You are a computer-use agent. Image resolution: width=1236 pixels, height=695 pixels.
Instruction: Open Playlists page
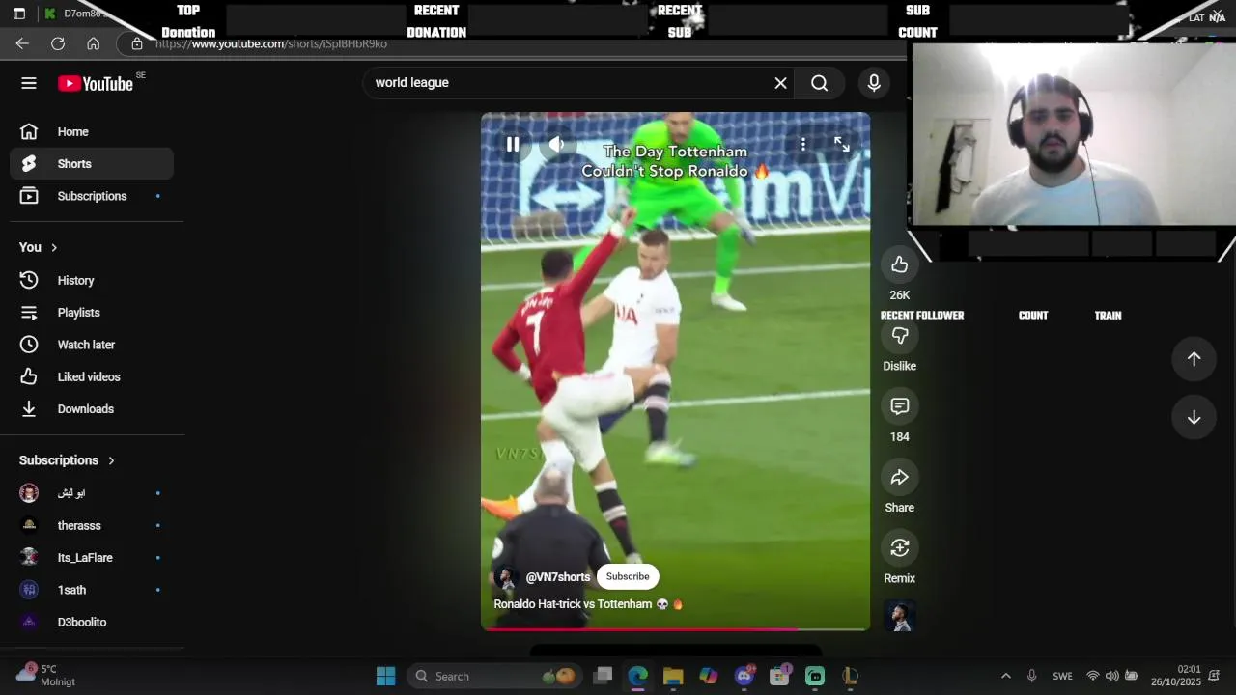[92, 313]
